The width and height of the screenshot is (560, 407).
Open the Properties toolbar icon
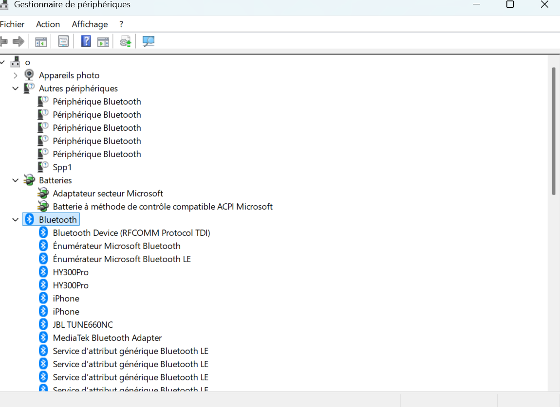(x=63, y=41)
